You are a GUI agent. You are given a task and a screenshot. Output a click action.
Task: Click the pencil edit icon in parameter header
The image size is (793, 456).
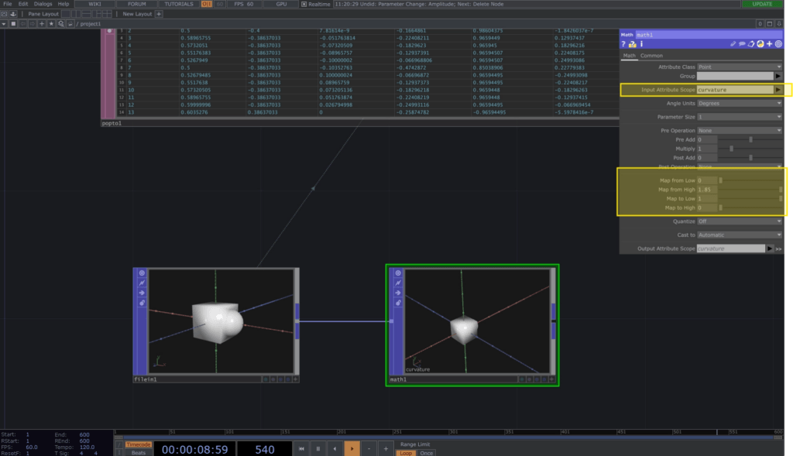tap(733, 44)
